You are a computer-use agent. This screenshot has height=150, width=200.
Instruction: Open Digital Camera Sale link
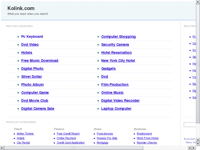coord(38,109)
